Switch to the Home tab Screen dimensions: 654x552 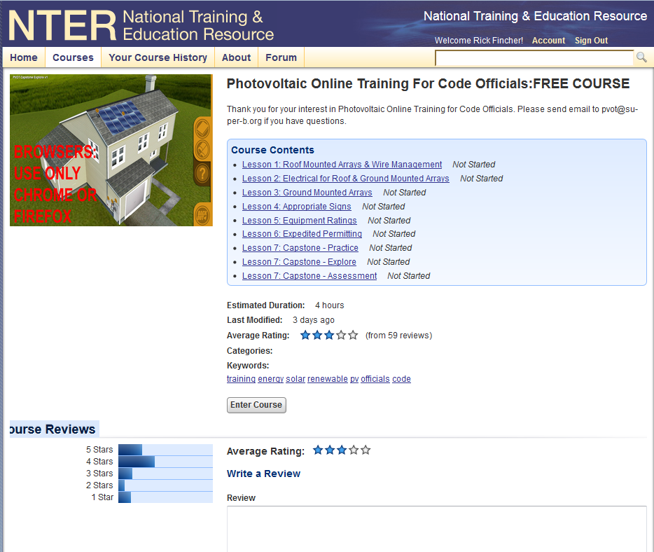pos(23,57)
